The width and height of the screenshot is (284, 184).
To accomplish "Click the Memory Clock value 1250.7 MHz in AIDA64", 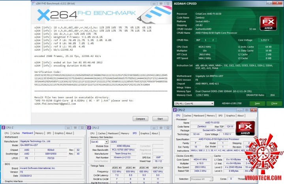I will tap(203, 95).
